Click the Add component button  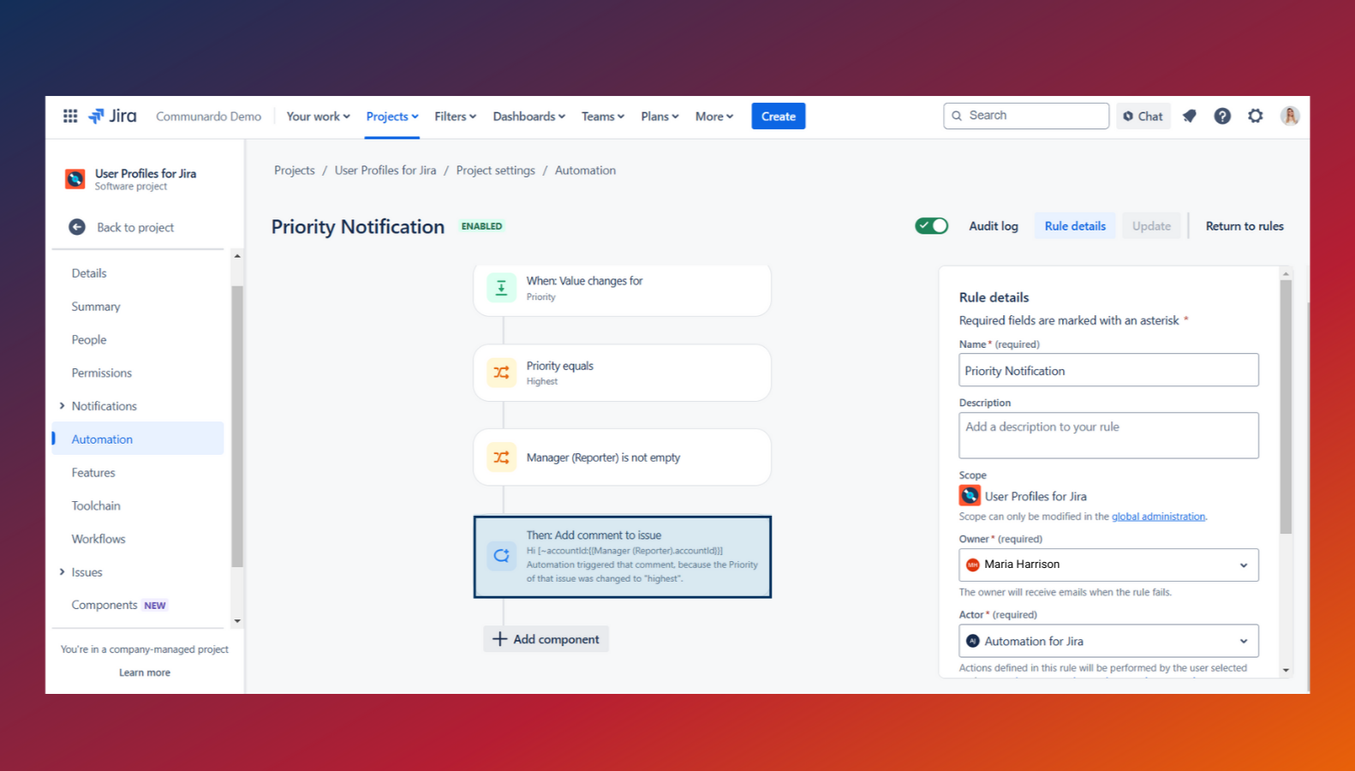click(546, 639)
